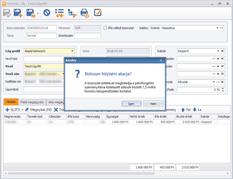
Task: Click the Cikkszám column header
Action: pos(58,117)
